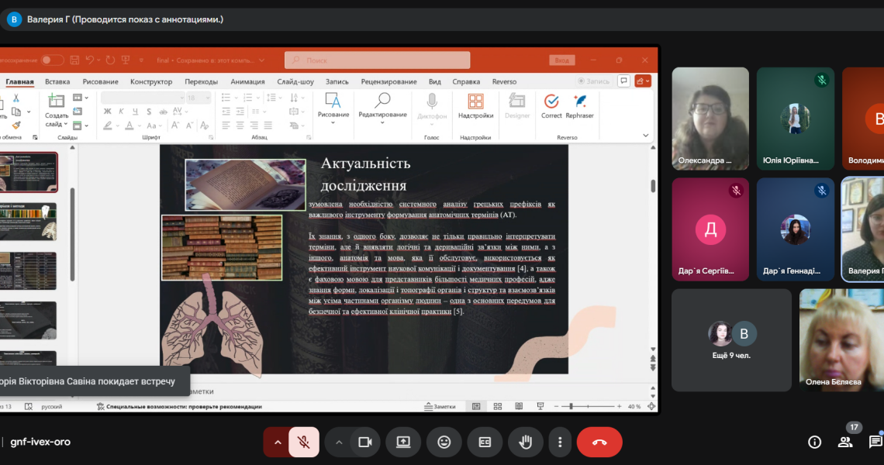Click the Ещё 9 чел. participants tile
This screenshot has width=884, height=465.
coord(731,340)
